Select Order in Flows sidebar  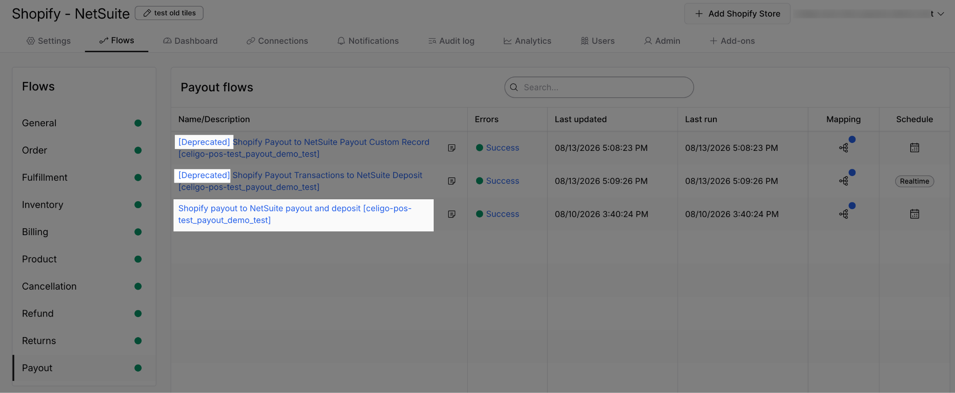[x=84, y=150]
